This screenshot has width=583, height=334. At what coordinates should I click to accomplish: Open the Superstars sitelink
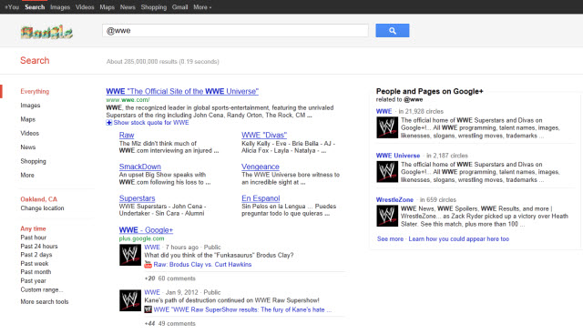click(137, 198)
